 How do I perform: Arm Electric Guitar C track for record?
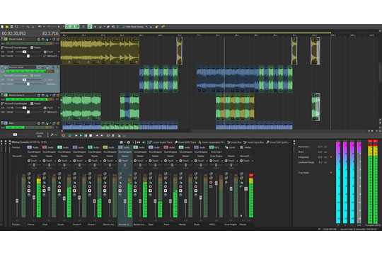[39, 39]
